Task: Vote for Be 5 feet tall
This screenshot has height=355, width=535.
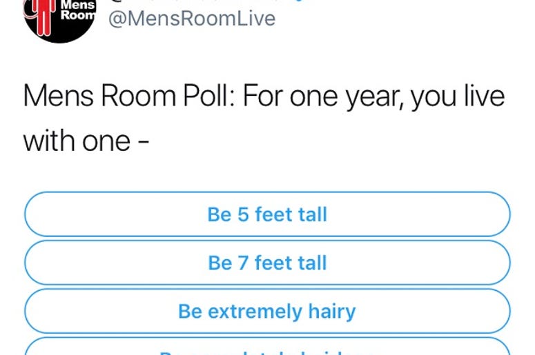Action: [x=268, y=214]
